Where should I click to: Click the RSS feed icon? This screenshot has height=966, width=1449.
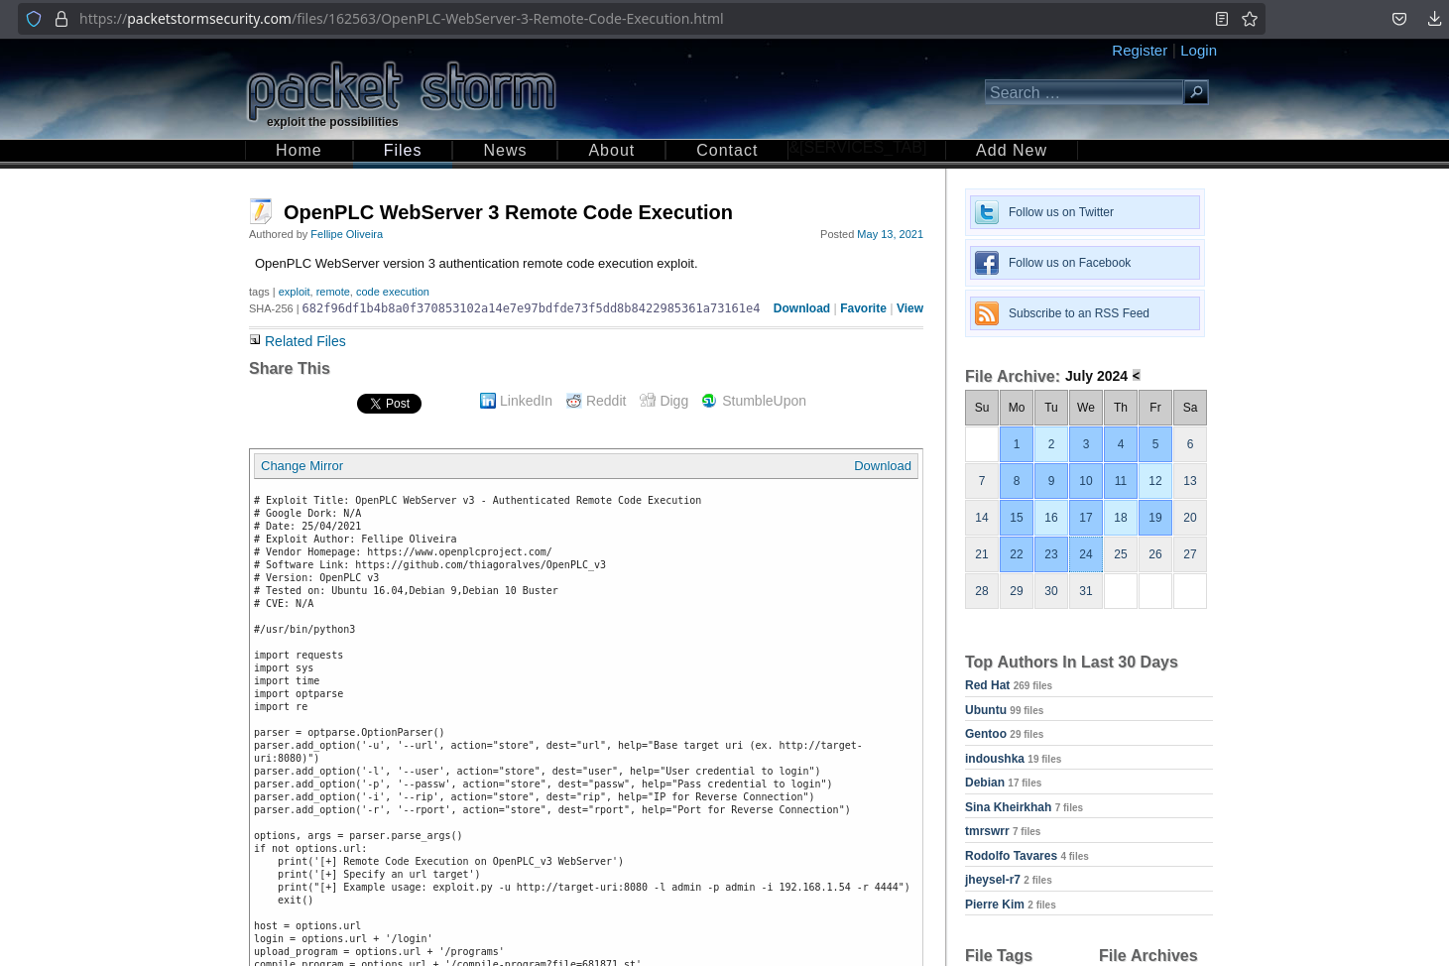coord(987,313)
